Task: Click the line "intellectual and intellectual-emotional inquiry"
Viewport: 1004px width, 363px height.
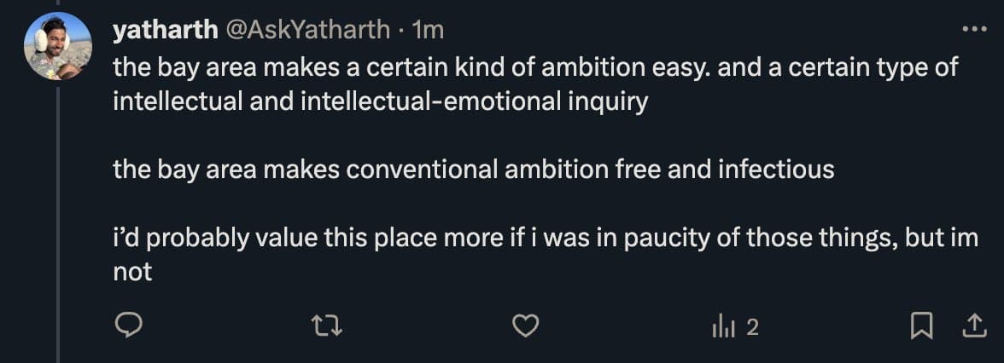Action: click(380, 101)
